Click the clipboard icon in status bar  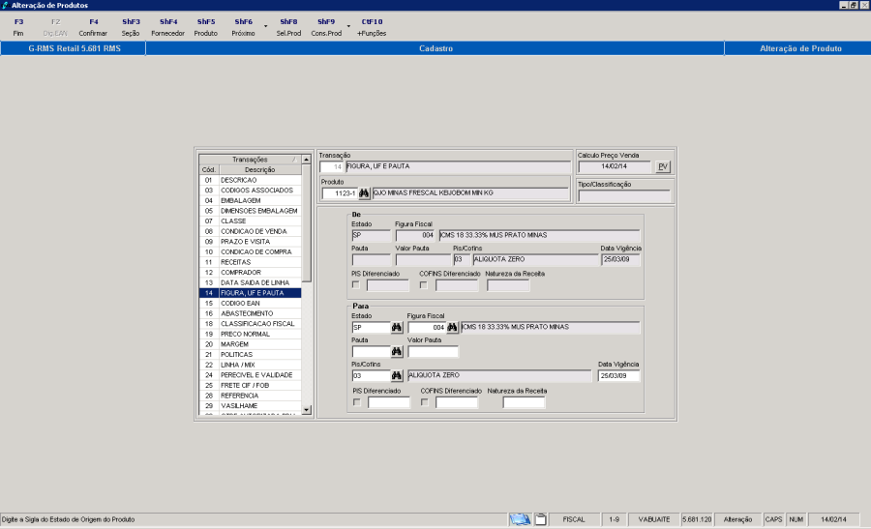pyautogui.click(x=541, y=519)
